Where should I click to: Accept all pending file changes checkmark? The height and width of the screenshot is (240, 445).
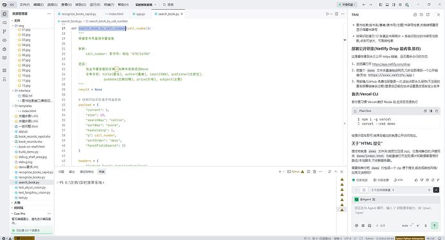click(x=436, y=190)
